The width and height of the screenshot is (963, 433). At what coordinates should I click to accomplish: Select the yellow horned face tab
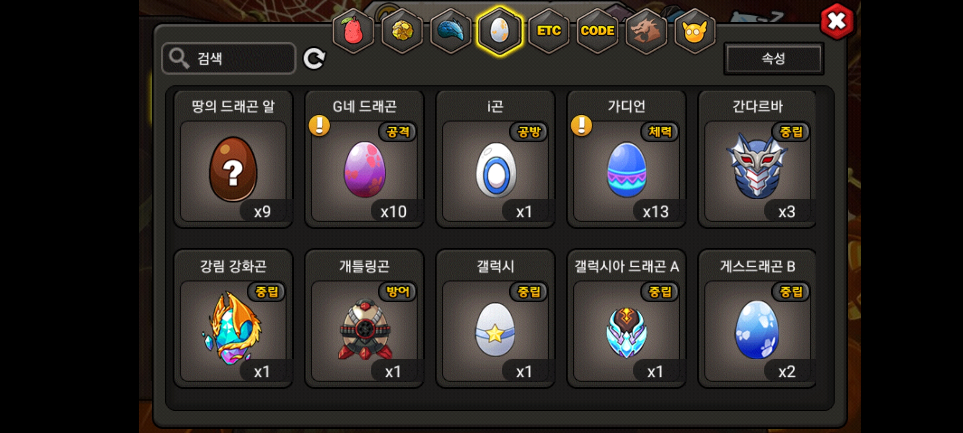click(x=695, y=31)
